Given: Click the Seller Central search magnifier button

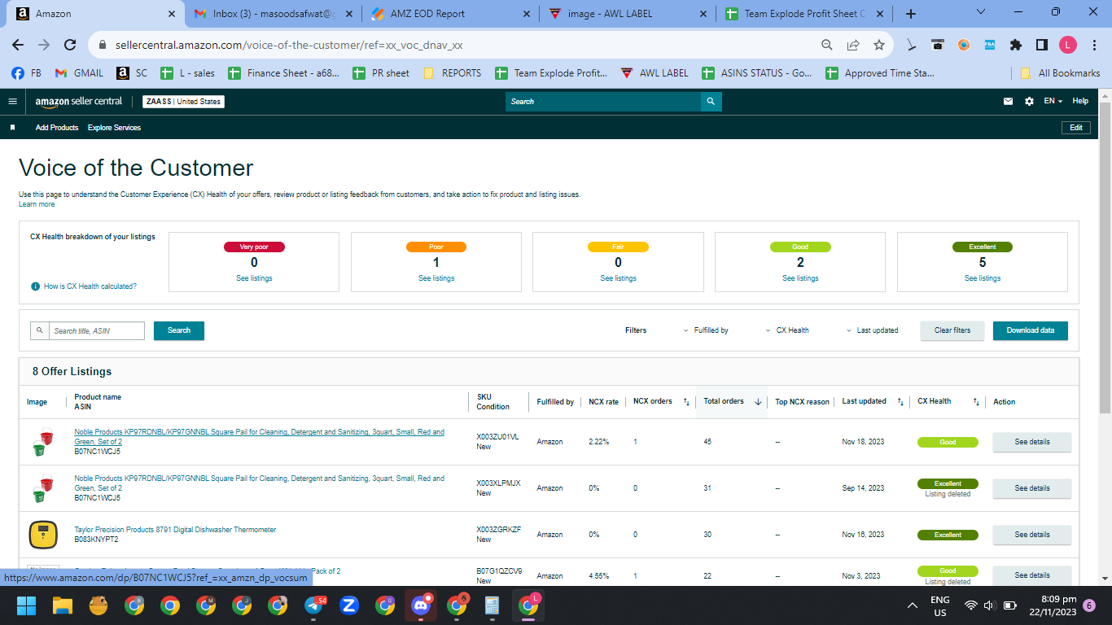Looking at the screenshot, I should click(x=711, y=102).
